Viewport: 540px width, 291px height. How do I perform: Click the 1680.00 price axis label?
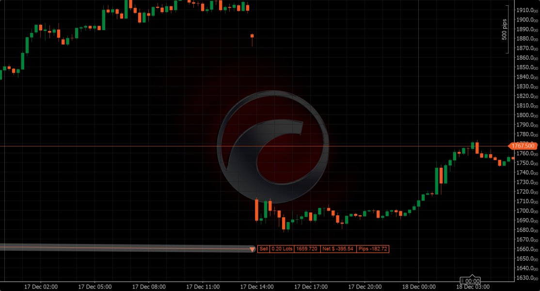[527, 230]
